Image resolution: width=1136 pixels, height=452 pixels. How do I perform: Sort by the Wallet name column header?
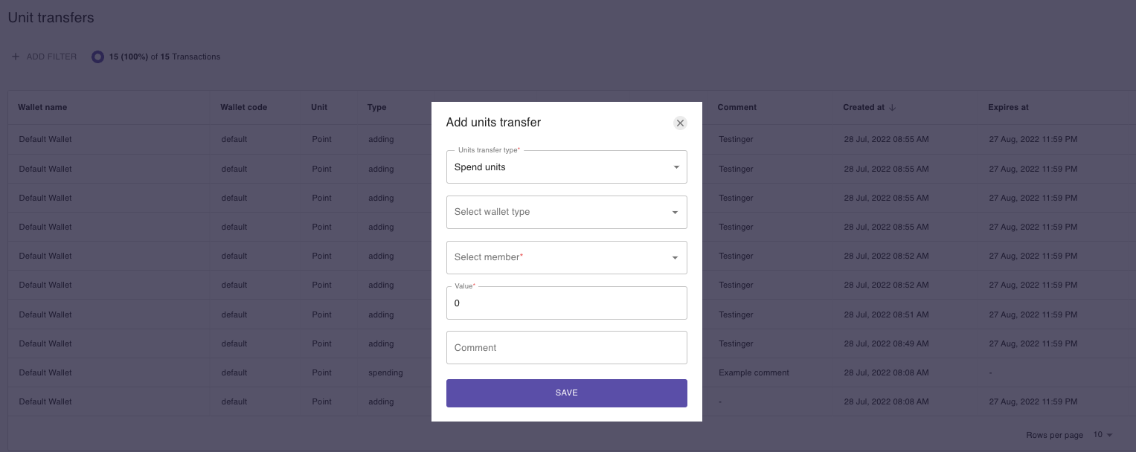[43, 107]
